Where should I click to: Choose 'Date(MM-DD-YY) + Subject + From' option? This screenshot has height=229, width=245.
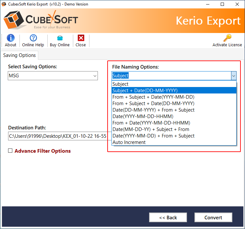[174, 129]
